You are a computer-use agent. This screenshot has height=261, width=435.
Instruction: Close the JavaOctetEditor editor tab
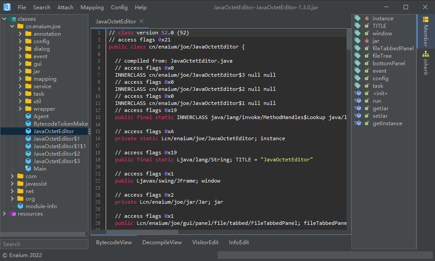click(141, 21)
